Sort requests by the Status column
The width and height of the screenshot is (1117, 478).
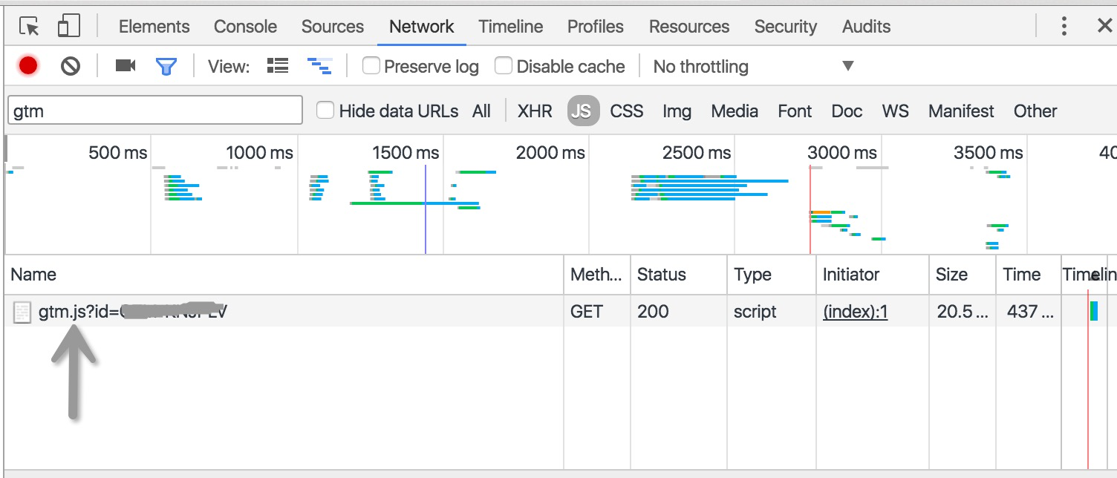pos(661,275)
